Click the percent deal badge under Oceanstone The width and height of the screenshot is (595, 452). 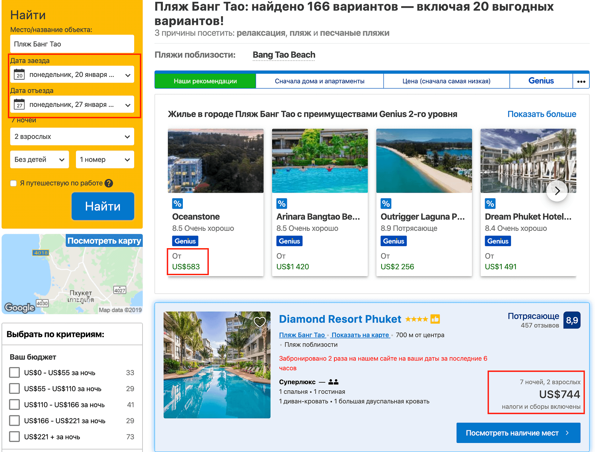177,204
